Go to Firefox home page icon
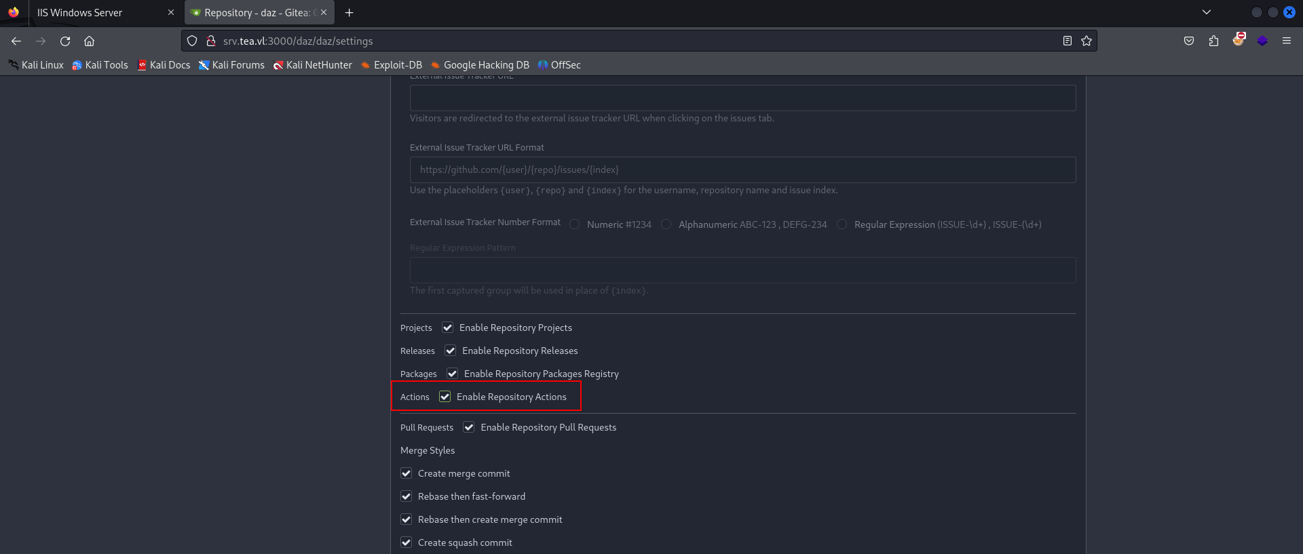Viewport: 1303px width, 554px height. coord(89,41)
